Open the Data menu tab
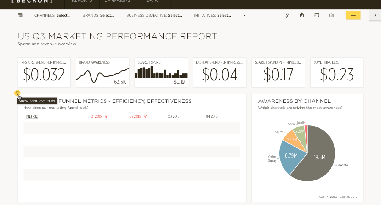Viewport: 381px width, 205px height. (x=152, y=1)
